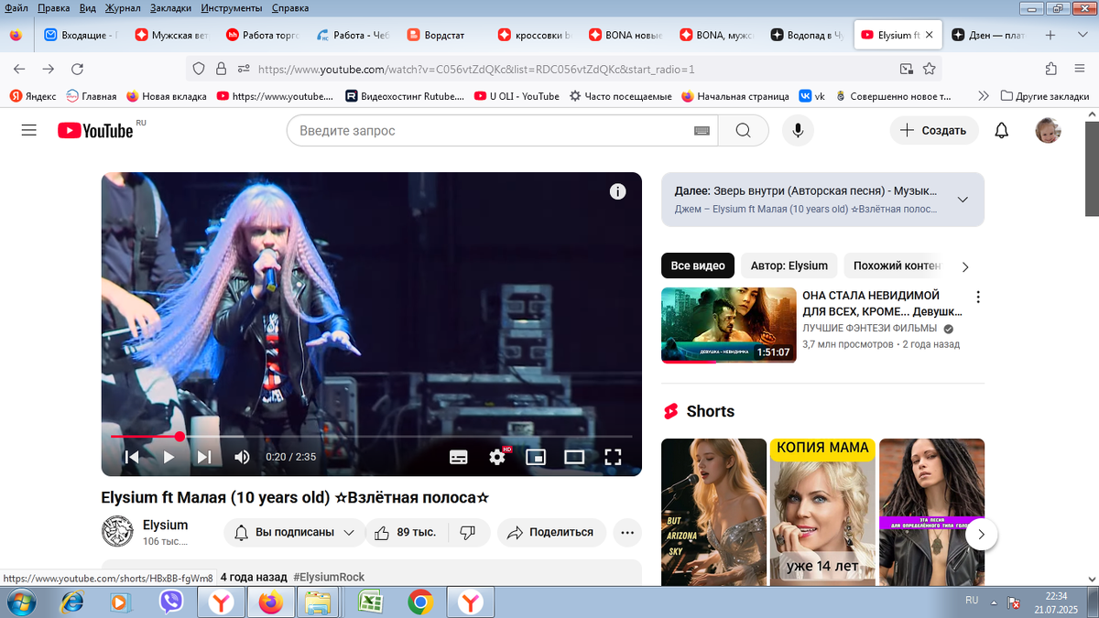
Task: Open the Закладки menu
Action: click(x=169, y=7)
